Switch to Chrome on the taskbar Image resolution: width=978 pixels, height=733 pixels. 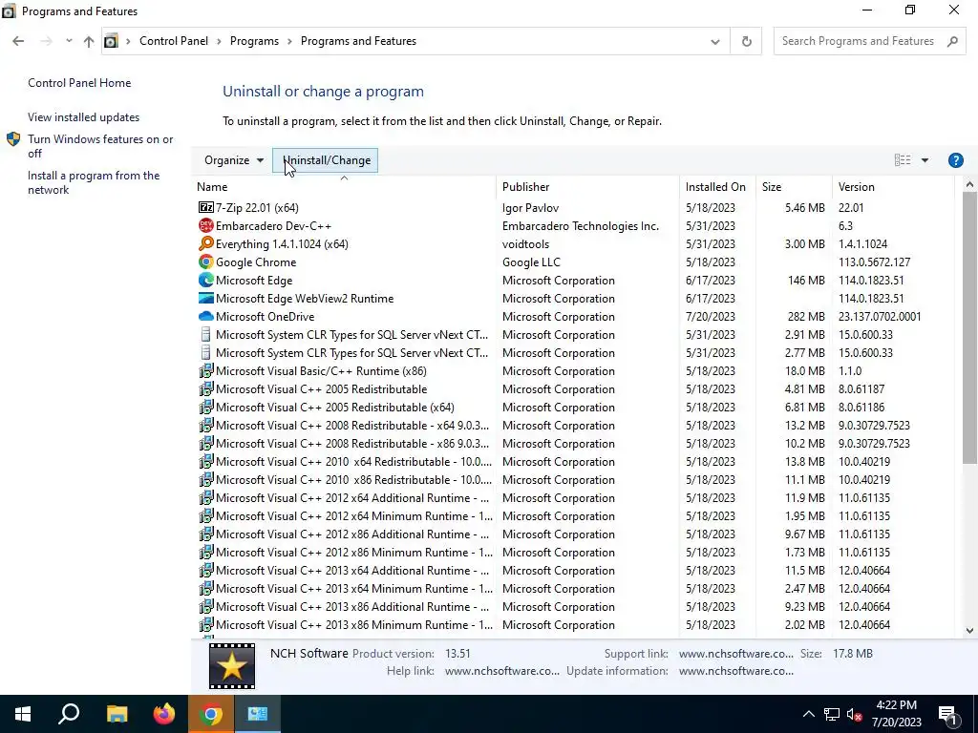pyautogui.click(x=211, y=714)
